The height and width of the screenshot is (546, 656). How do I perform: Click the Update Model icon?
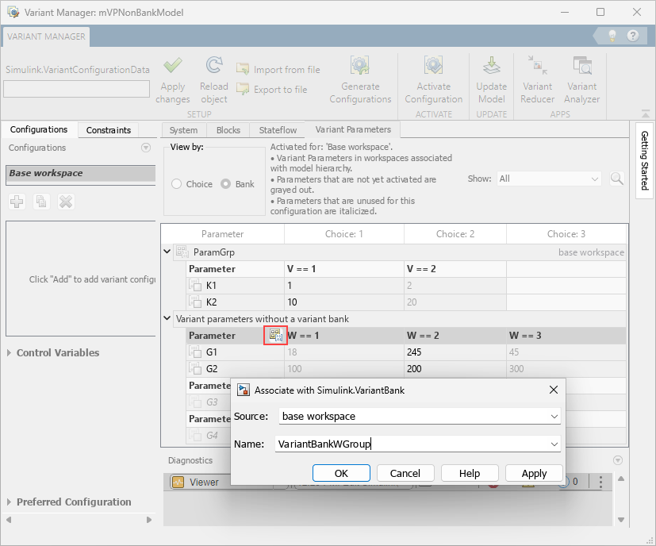[491, 67]
